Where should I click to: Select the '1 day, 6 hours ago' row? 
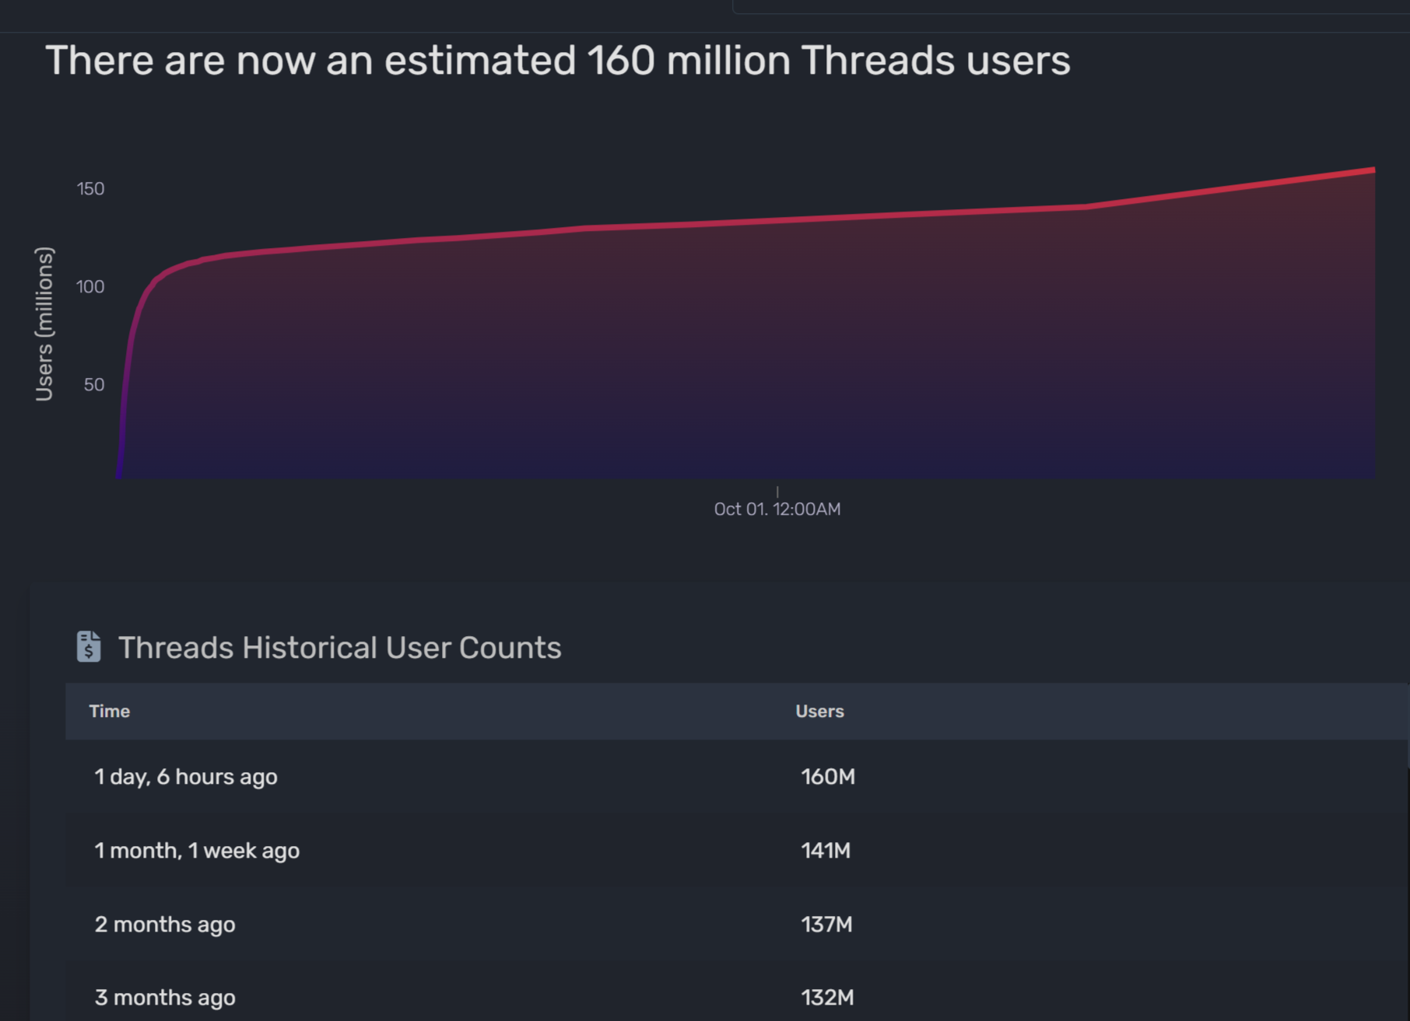(737, 777)
